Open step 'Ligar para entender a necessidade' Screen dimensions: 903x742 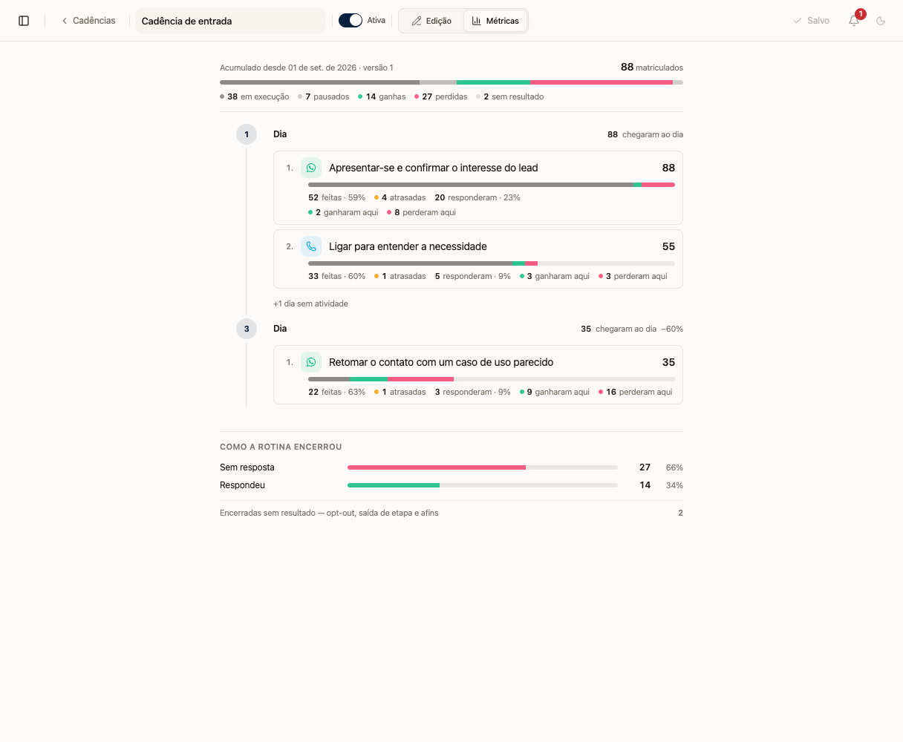click(478, 259)
